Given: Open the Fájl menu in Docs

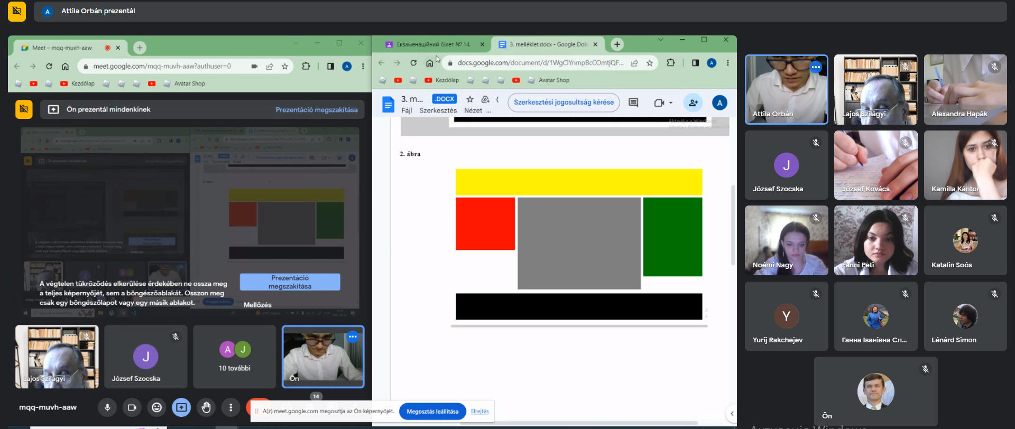Looking at the screenshot, I should coord(407,110).
